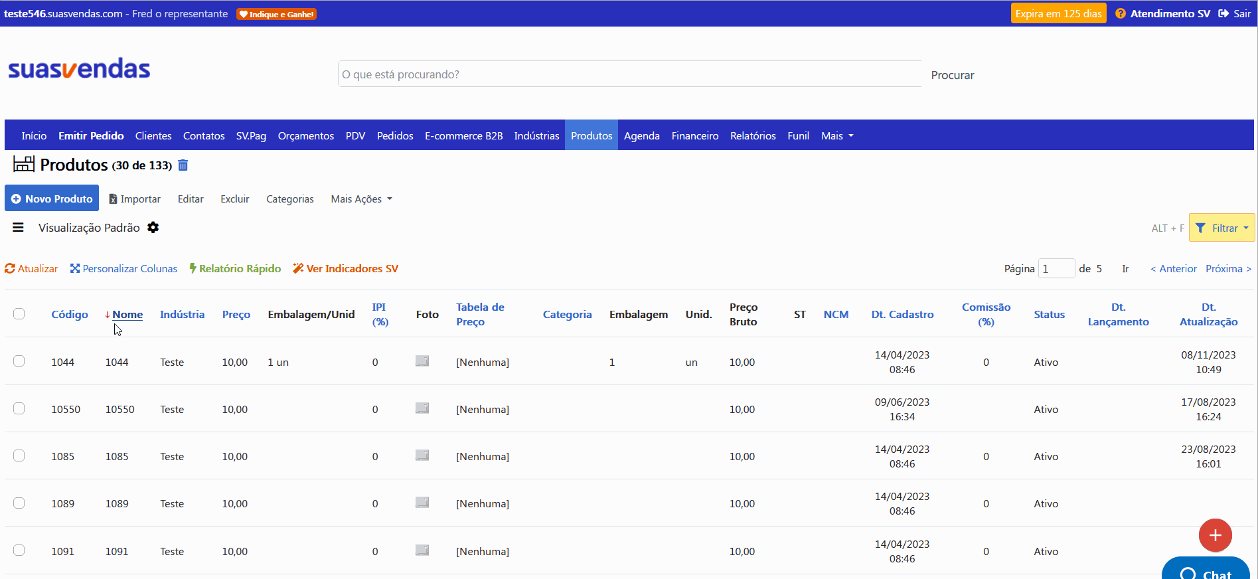Click the suasvendas logo

(79, 68)
